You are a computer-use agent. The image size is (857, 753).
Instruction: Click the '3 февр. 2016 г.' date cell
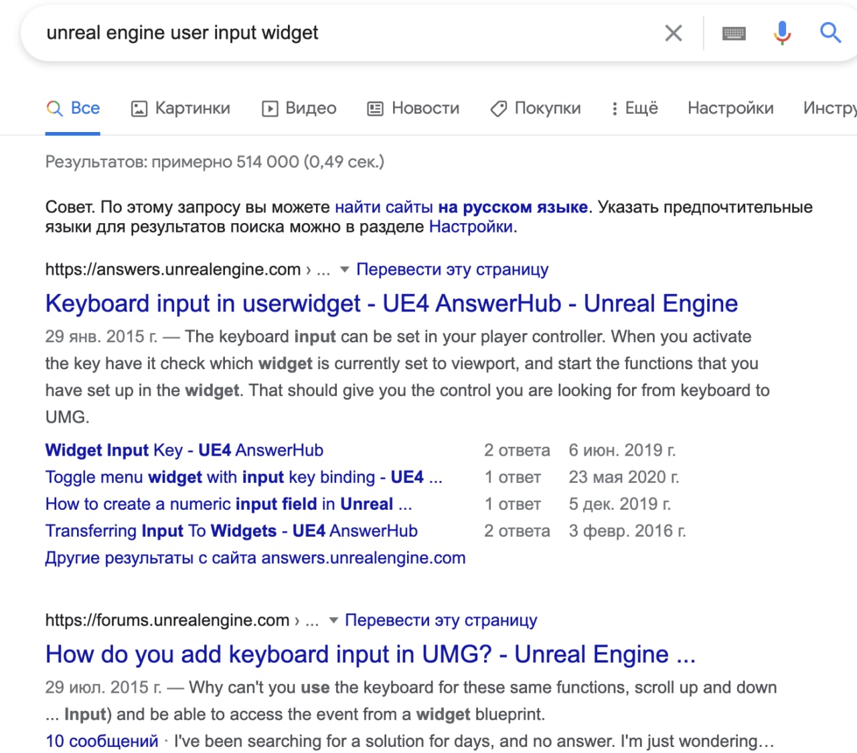point(627,531)
